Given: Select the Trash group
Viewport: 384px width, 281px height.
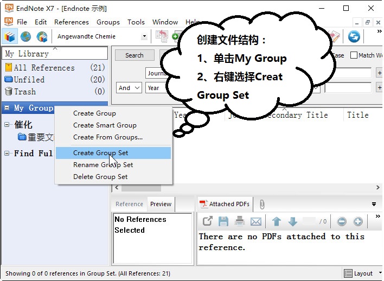Looking at the screenshot, I should coord(55,91).
